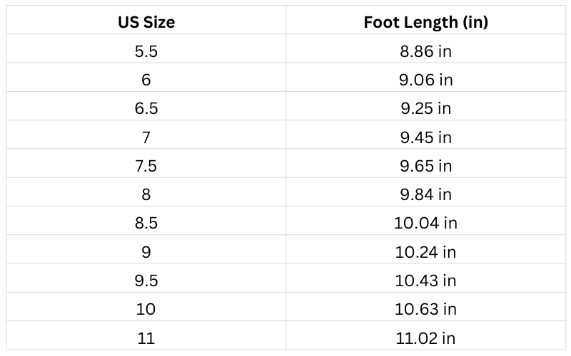Screen dimensions: 571x356
Task: Select the 10.43 in foot length
Action: tap(425, 281)
